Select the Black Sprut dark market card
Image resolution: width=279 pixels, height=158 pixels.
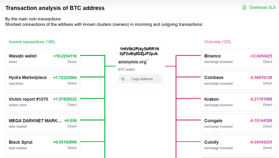tap(43, 145)
